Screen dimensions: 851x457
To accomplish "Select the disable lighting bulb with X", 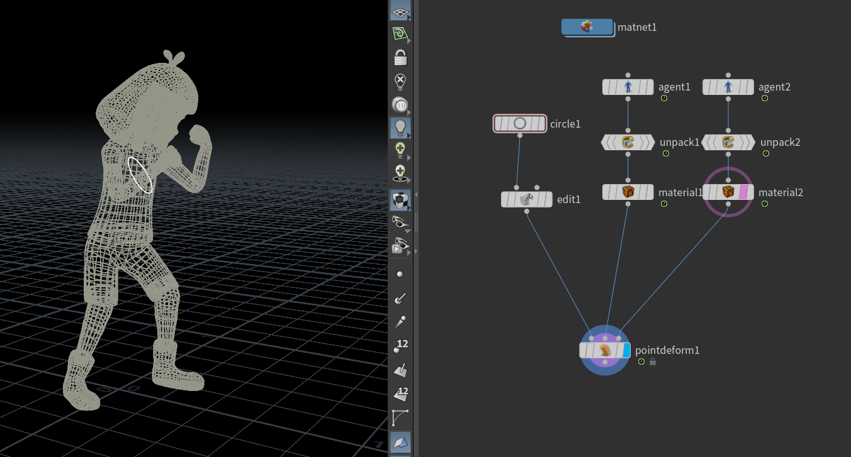I will pyautogui.click(x=400, y=81).
